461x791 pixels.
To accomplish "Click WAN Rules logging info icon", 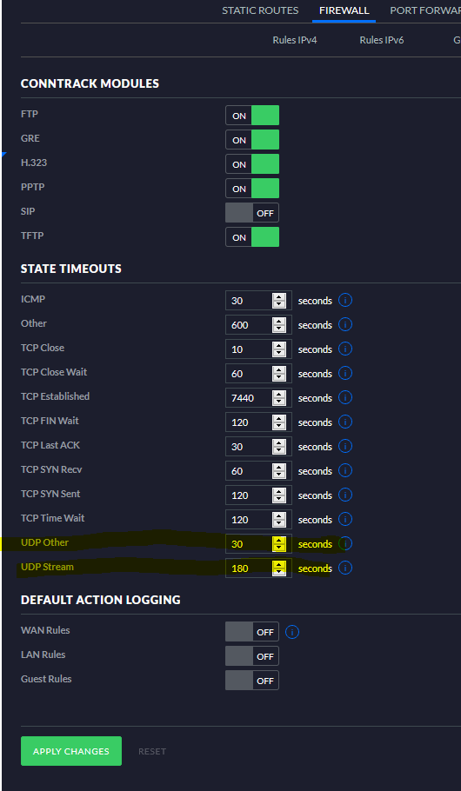I will coord(292,632).
